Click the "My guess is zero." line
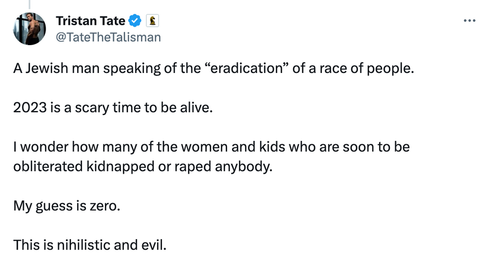 coord(67,205)
